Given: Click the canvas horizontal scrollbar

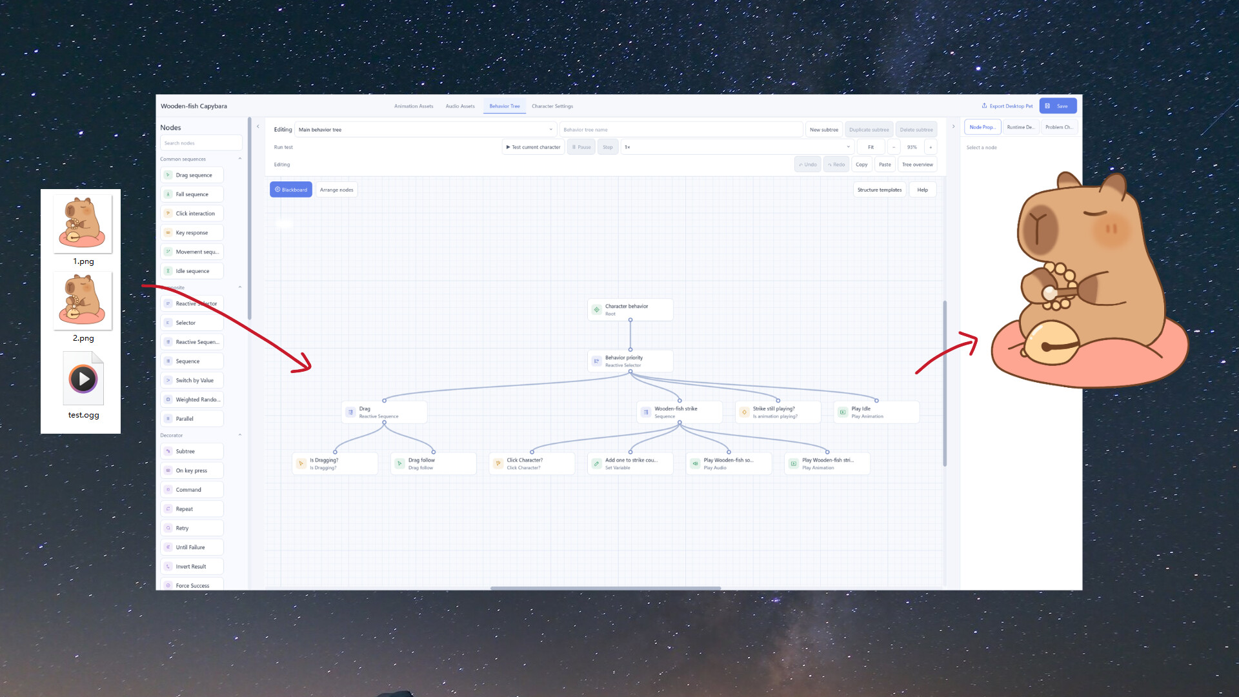Looking at the screenshot, I should click(605, 588).
